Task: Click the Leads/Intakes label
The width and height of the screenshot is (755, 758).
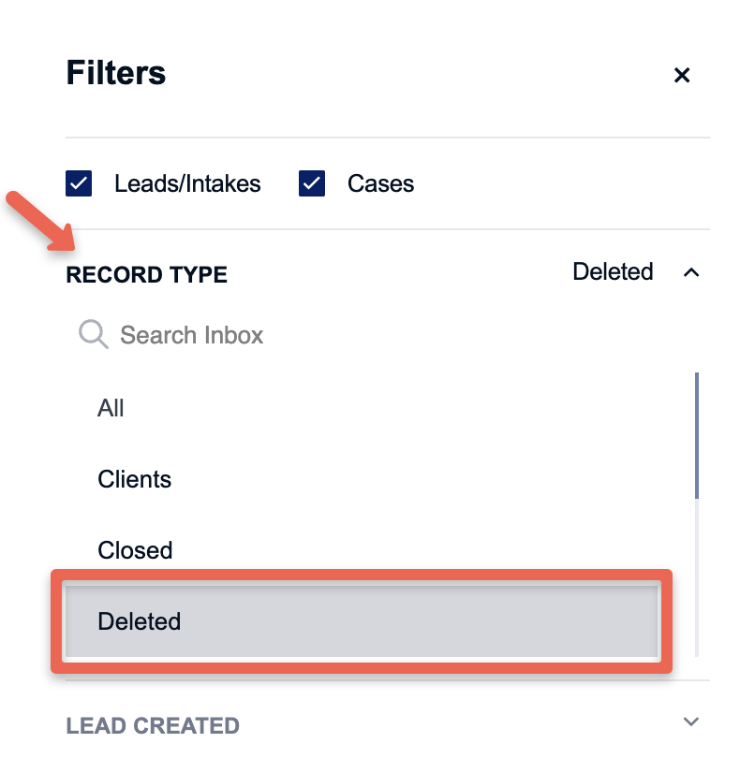Action: click(187, 183)
